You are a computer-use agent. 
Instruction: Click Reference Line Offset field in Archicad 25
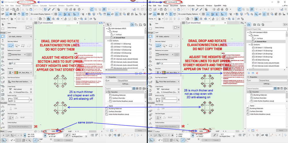[x=22, y=63]
